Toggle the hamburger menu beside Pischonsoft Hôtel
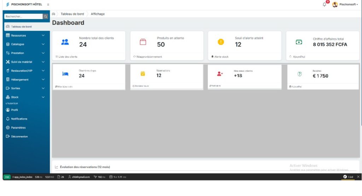The height and width of the screenshot is (196, 362). [x=48, y=5]
